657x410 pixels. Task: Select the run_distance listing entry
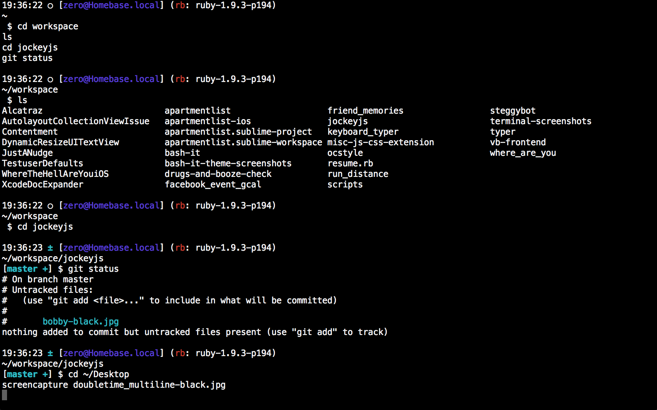(358, 174)
